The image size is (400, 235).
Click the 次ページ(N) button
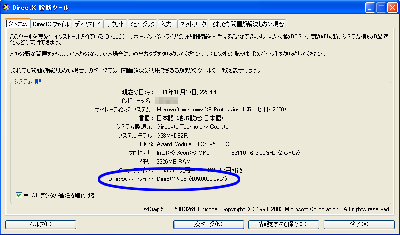click(208, 224)
